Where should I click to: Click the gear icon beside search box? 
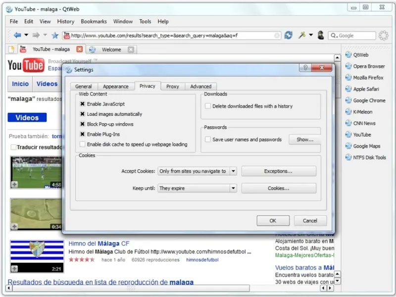pyautogui.click(x=383, y=35)
